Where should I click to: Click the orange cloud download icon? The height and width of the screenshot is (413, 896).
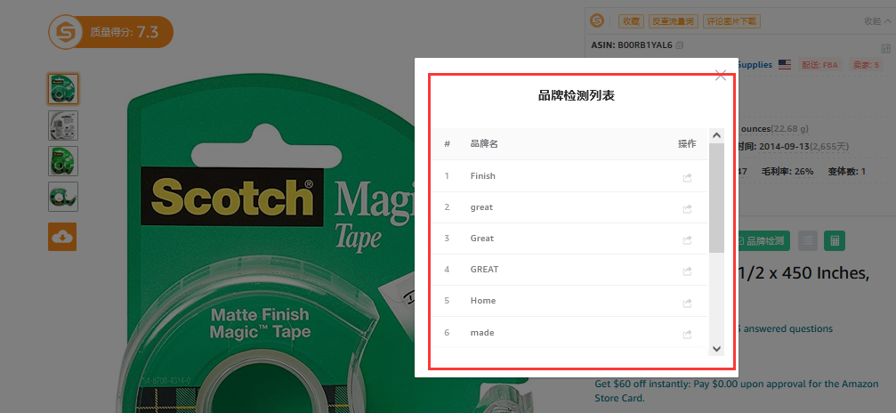[x=62, y=237]
